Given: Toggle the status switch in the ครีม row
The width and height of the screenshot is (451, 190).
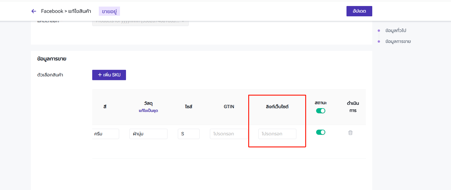Looking at the screenshot, I should [x=320, y=132].
